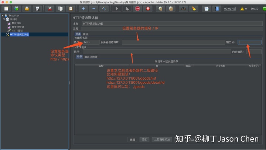Focus the 端口号 port field
The image size is (266, 150).
[249, 42]
